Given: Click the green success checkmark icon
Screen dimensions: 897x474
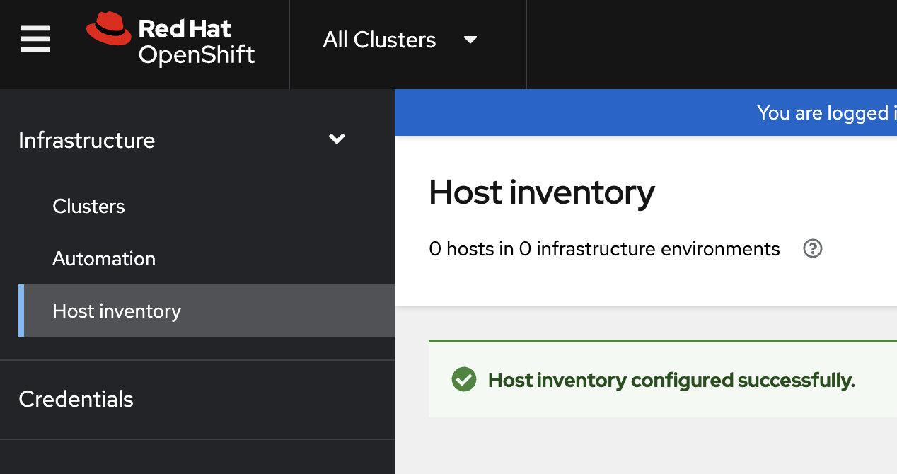Looking at the screenshot, I should click(463, 380).
